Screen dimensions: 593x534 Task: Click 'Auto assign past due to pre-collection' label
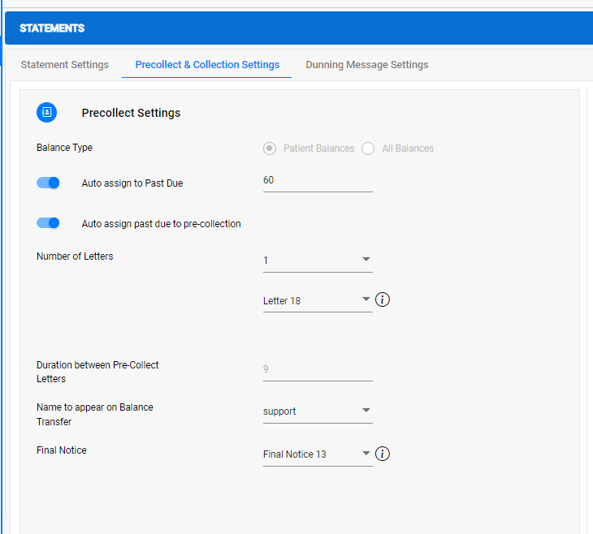161,224
